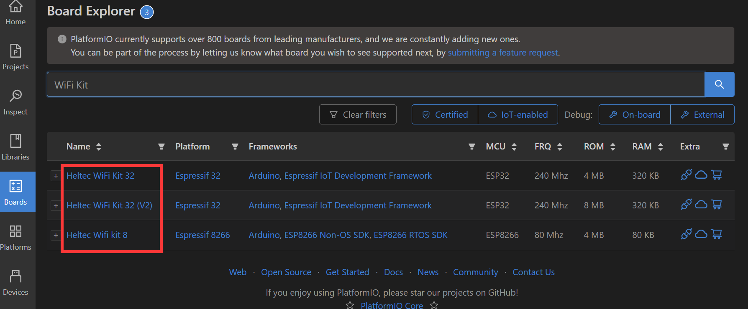This screenshot has width=748, height=309.
Task: Click the 80 Mhz frequency cell
Action: click(549, 235)
